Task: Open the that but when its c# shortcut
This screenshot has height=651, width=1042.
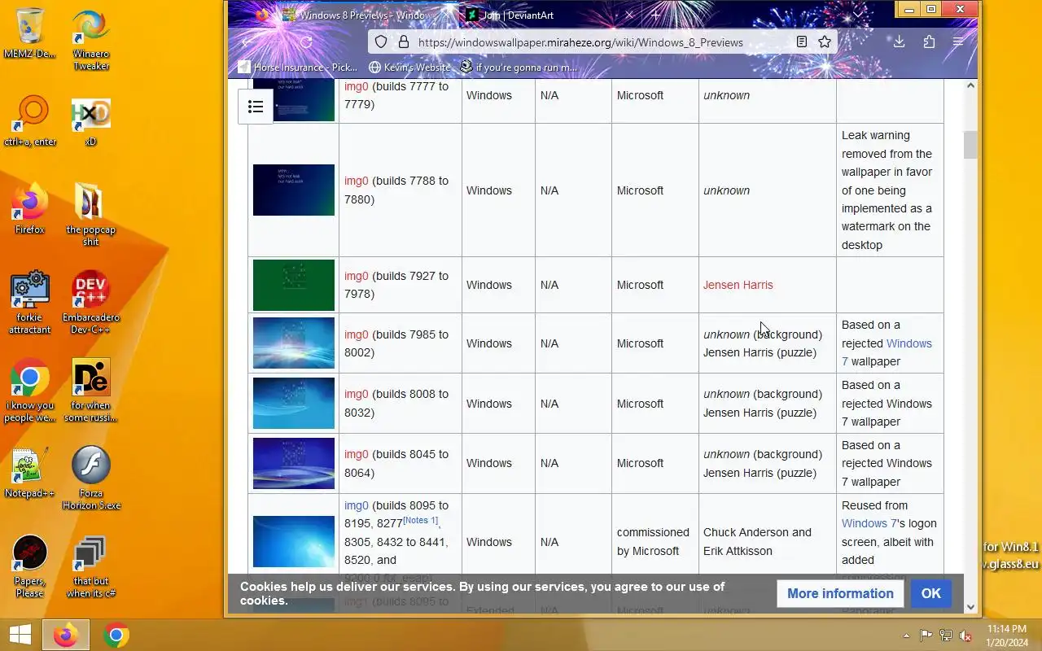Action: (90, 566)
